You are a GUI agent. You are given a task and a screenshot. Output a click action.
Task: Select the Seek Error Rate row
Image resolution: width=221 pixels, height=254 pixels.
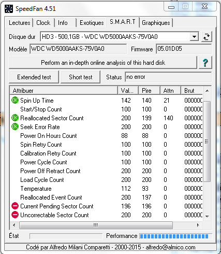pos(107,127)
